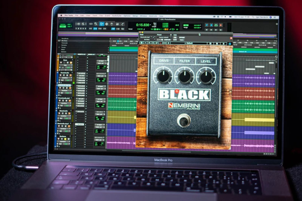Expand the Tempo ruler triangle

59,47
